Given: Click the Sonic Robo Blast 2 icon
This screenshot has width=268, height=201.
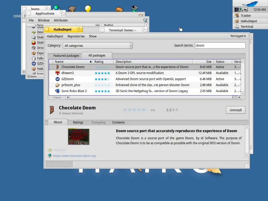Looking at the screenshot, I should pos(58,91).
